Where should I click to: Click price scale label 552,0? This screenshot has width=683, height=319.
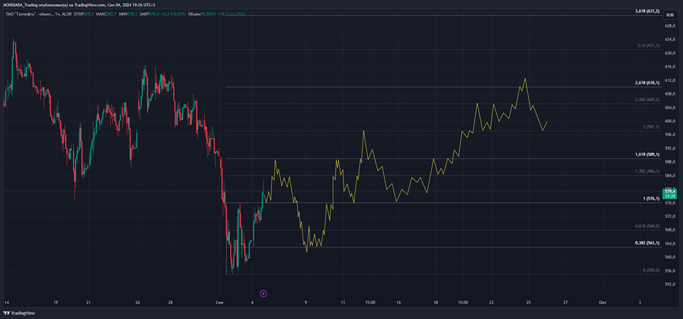[x=669, y=283]
